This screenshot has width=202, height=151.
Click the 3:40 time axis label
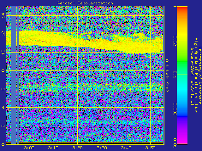126,148
